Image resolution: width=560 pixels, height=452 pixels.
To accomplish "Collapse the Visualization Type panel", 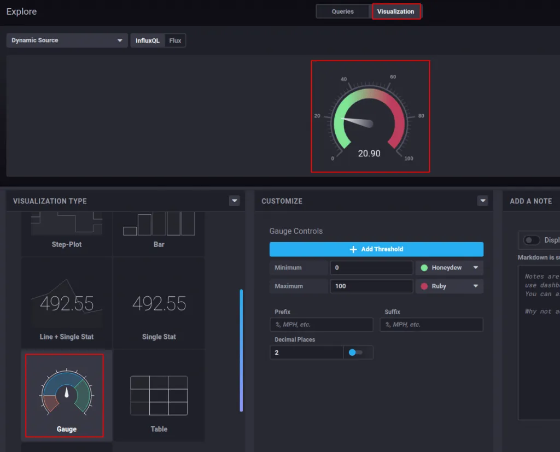I will [234, 201].
